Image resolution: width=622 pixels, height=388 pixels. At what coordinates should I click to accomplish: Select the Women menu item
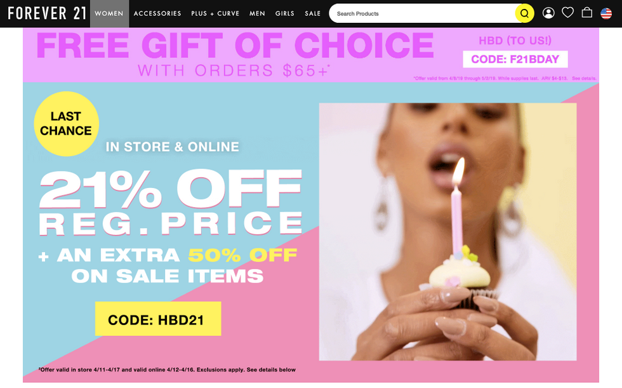click(109, 13)
